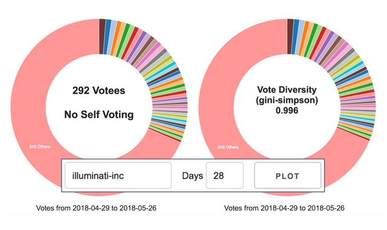Click the first dark maroon slice in left donut

tap(102, 36)
